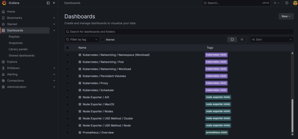Click the Dashboards breadcrumb in header
The width and height of the screenshot is (298, 139).
tap(72, 3)
